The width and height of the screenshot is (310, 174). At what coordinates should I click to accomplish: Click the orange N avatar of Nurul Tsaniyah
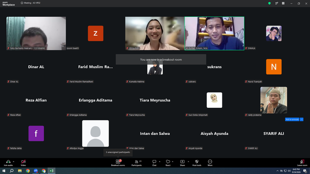pos(274,67)
